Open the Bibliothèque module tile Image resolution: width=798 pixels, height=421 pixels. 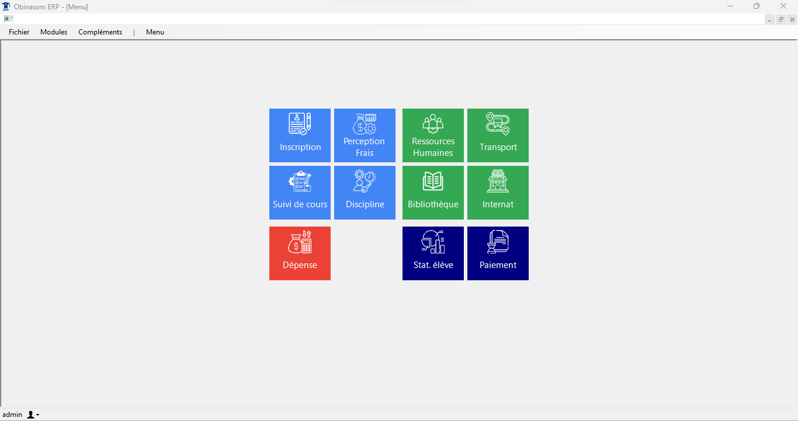tap(433, 193)
